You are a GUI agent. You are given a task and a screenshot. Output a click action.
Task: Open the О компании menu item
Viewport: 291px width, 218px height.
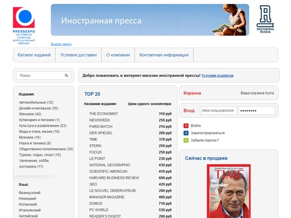118,55
